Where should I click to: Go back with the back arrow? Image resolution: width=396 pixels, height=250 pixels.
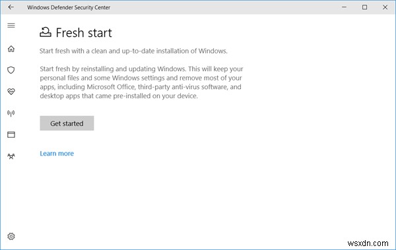click(11, 7)
